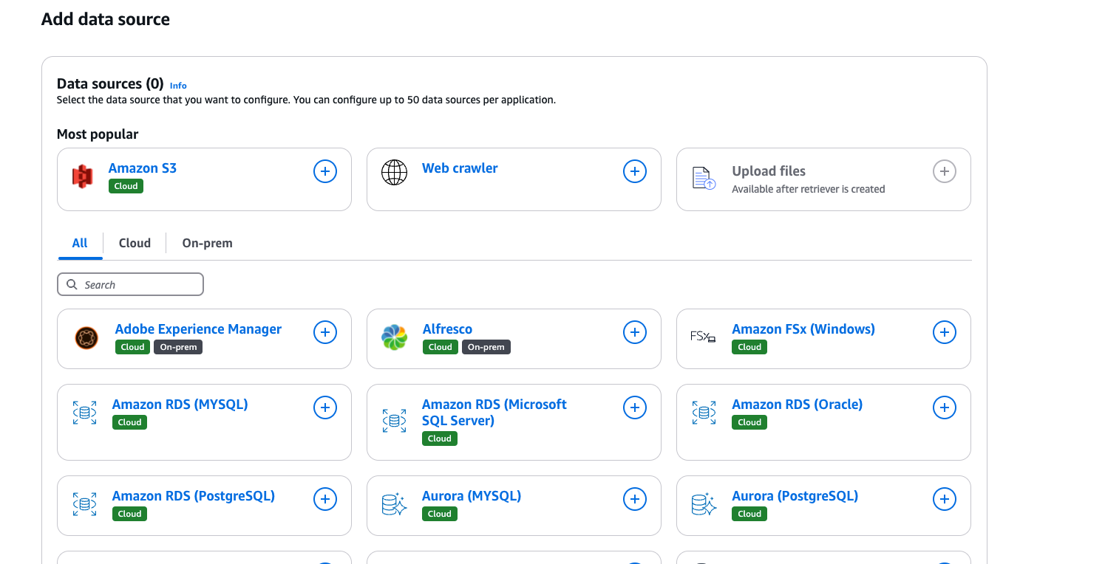Click the On-prem badge under Alfresco
The image size is (1105, 564).
click(486, 347)
